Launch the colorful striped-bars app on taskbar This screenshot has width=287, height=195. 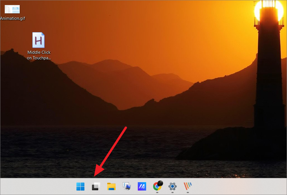(x=187, y=186)
